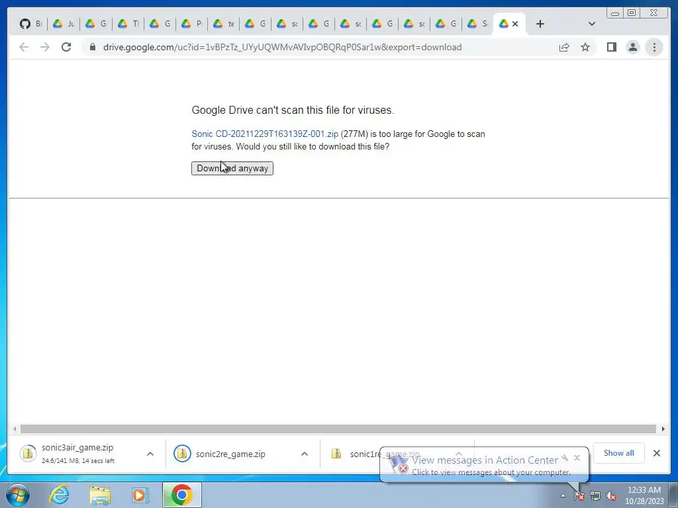This screenshot has height=508, width=678.
Task: Focus the address bar URL
Action: [282, 47]
